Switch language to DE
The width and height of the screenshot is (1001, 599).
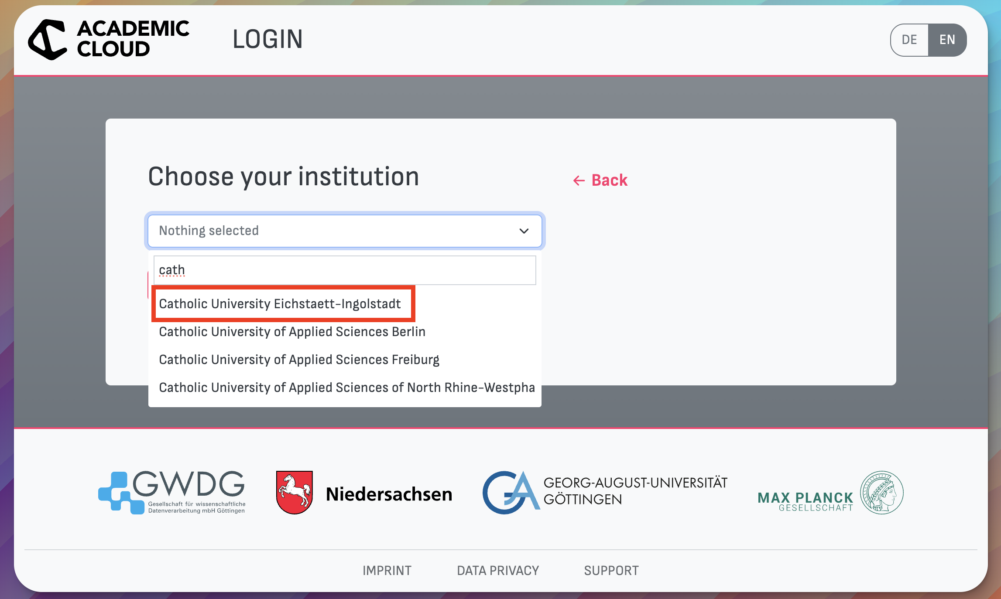(909, 40)
